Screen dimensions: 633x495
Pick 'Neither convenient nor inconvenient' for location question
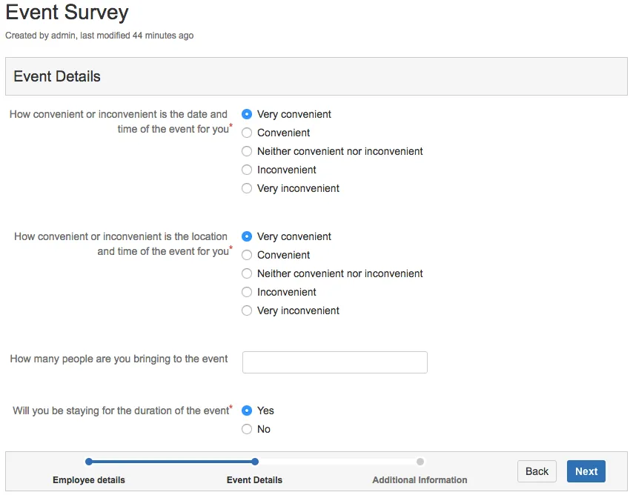[x=247, y=273]
